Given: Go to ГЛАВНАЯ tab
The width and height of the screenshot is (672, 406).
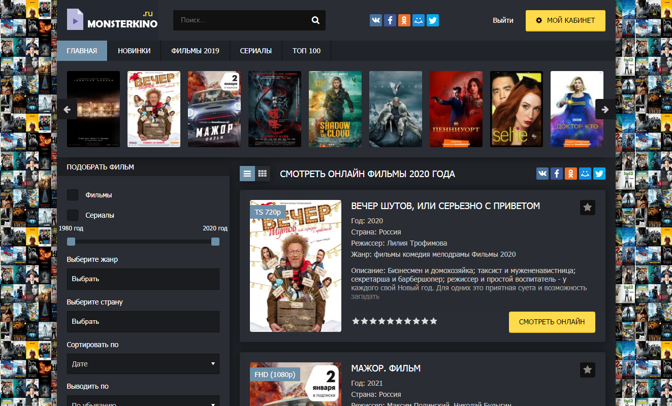Looking at the screenshot, I should tap(82, 51).
